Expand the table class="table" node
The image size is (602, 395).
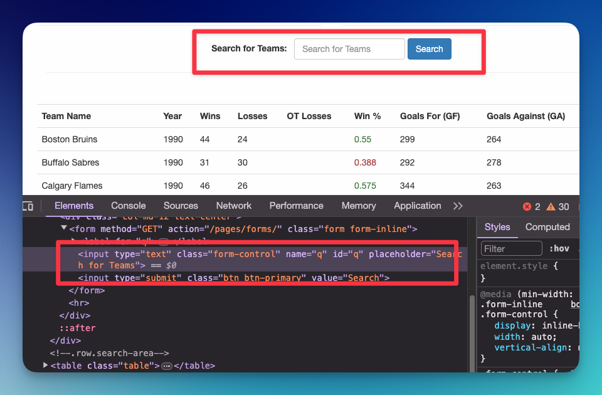[45, 365]
